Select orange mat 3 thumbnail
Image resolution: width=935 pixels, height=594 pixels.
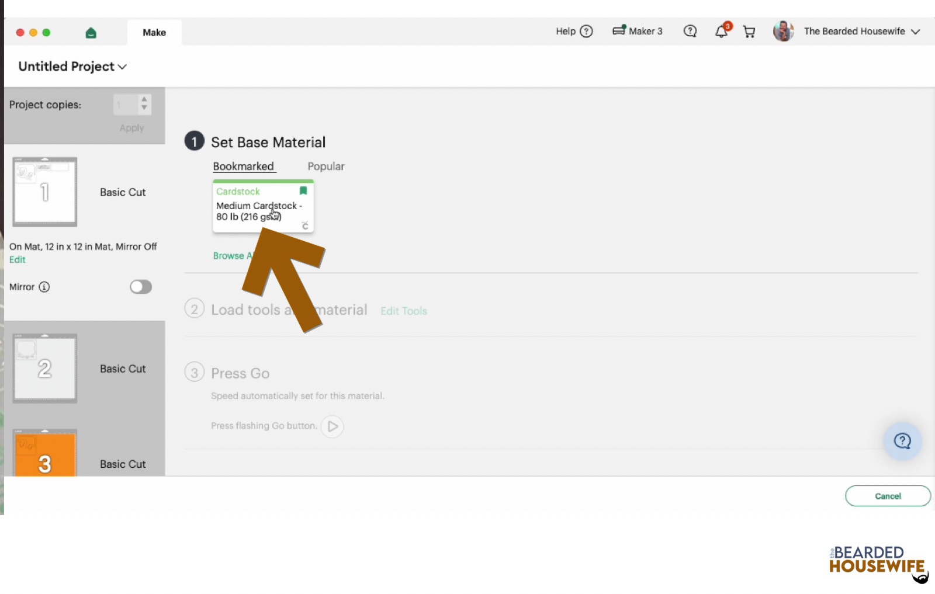(x=45, y=453)
